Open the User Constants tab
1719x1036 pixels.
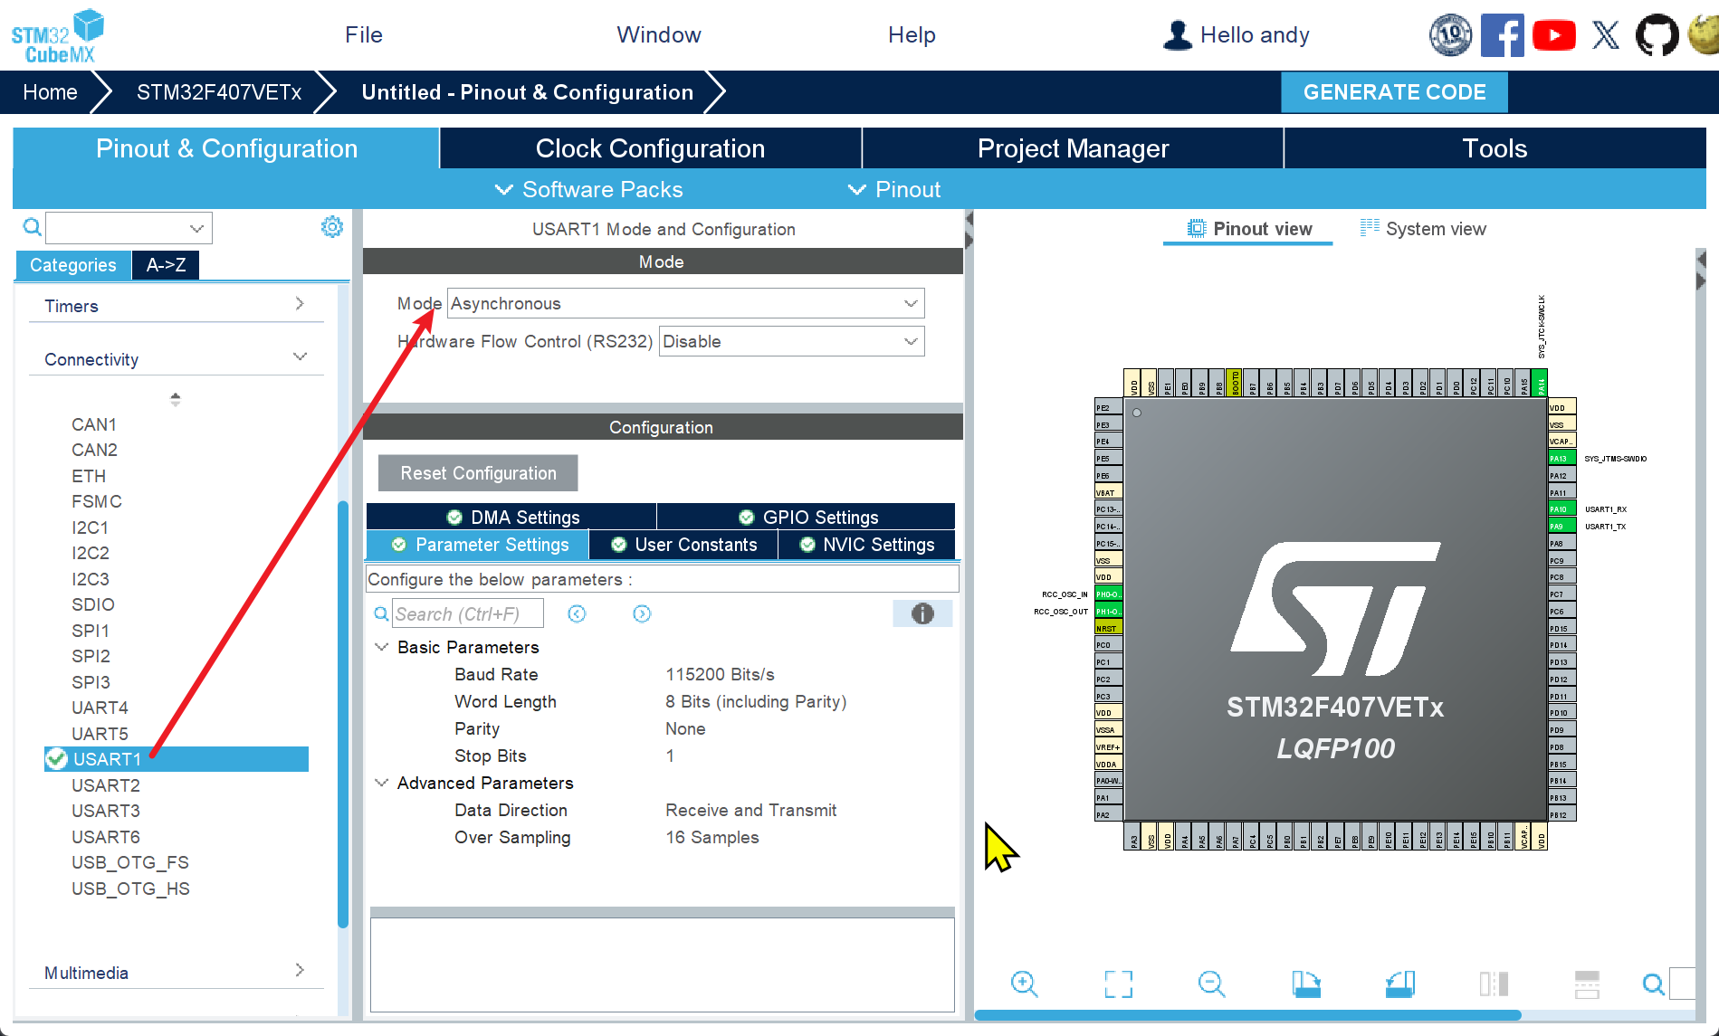[x=683, y=545]
